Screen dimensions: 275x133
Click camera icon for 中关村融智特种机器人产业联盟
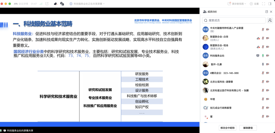pos(268,29)
